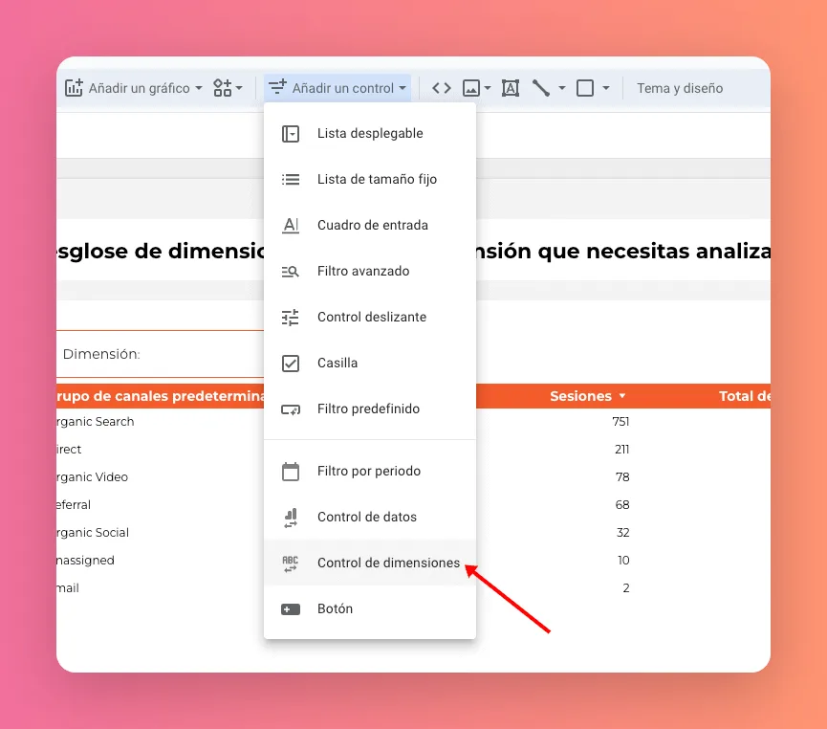827x729 pixels.
Task: Pick the rectangle shape tool icon
Action: click(x=585, y=88)
